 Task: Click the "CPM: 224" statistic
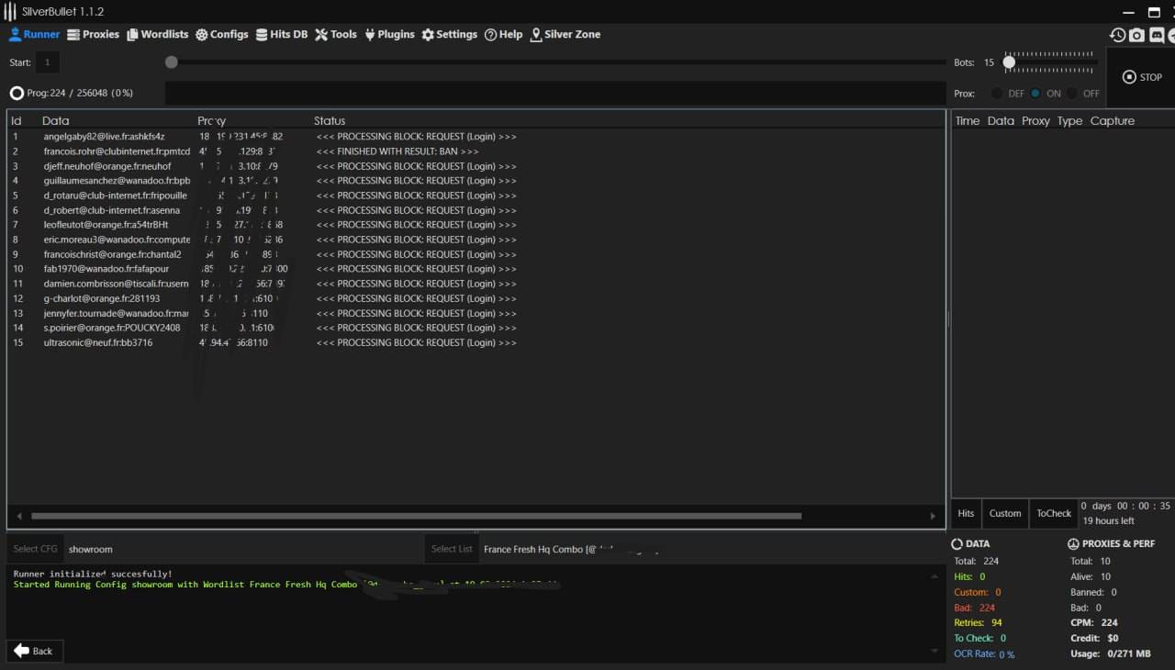tap(1093, 623)
